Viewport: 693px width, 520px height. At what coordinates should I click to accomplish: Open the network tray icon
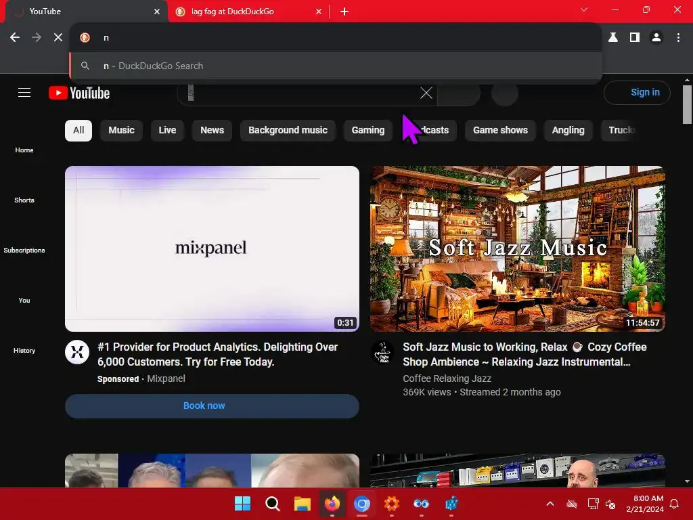tap(593, 504)
